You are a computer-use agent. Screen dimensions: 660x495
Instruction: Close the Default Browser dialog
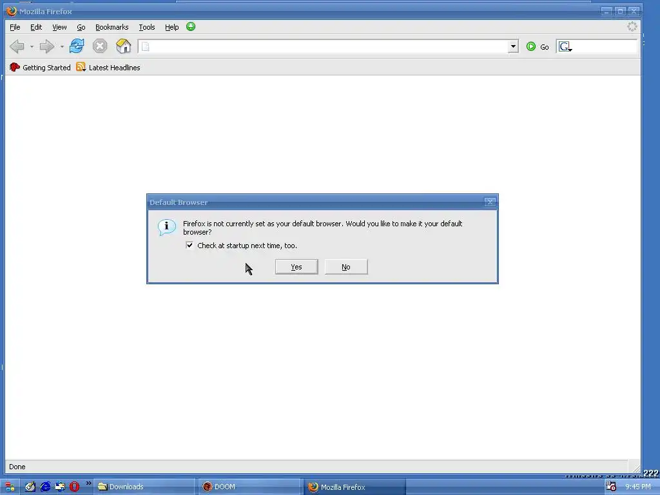point(490,202)
